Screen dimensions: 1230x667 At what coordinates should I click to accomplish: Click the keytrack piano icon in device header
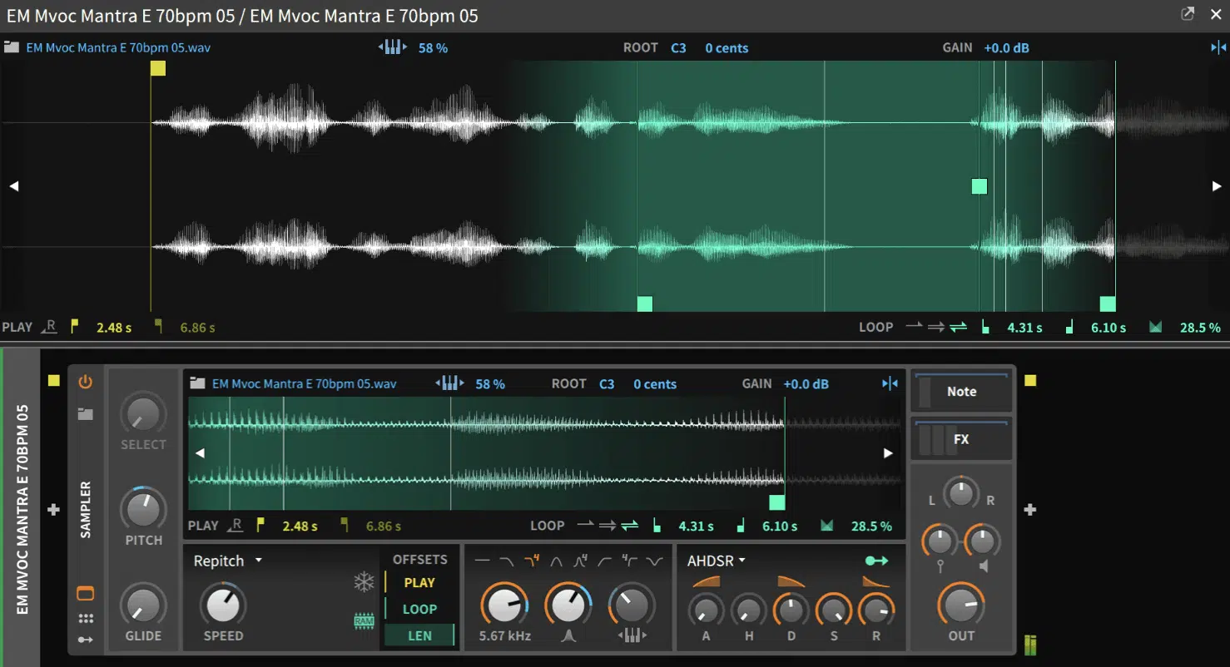pyautogui.click(x=449, y=383)
